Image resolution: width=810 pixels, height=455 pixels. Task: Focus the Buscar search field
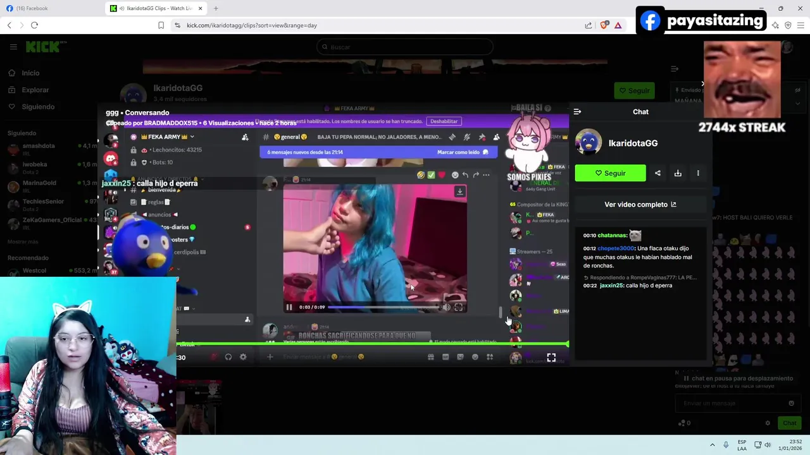pyautogui.click(x=405, y=47)
